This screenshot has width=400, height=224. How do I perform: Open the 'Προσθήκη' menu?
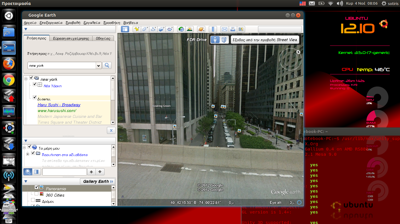tap(112, 22)
